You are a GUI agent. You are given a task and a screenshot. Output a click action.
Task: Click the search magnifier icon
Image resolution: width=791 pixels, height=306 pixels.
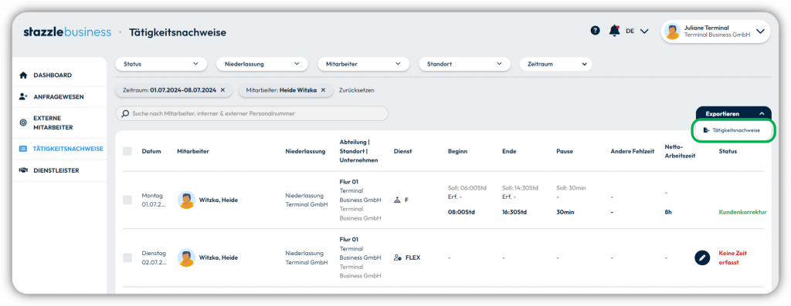point(125,114)
